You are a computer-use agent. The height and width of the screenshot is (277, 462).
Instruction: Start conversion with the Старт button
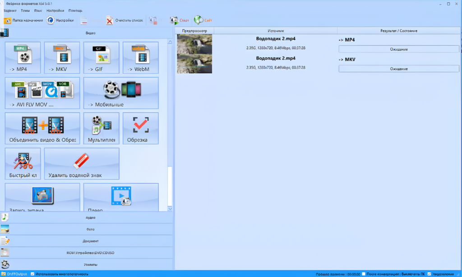tap(179, 20)
